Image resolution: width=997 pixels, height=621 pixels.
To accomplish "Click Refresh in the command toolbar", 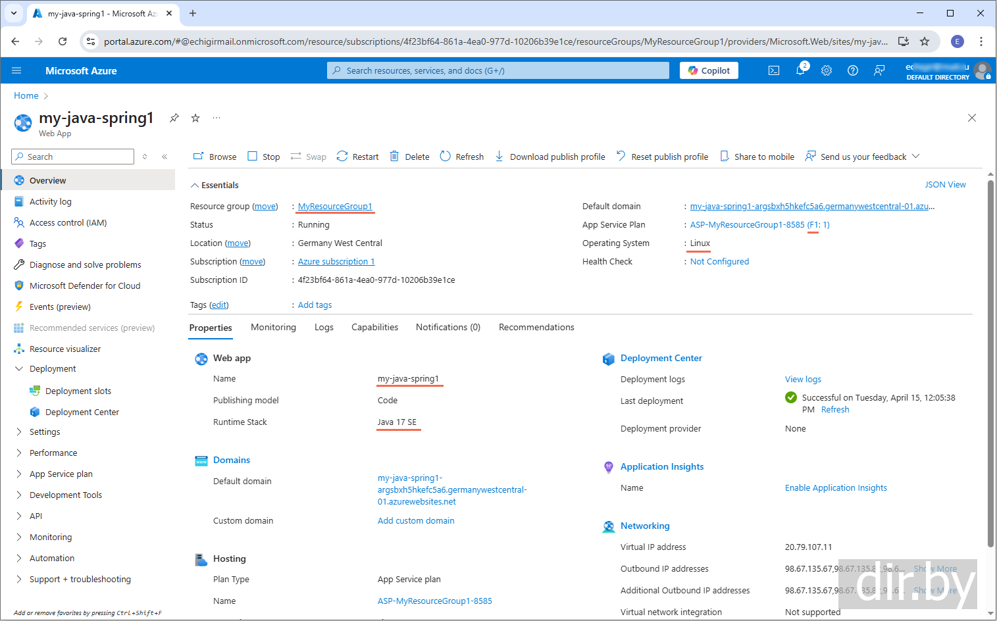I will click(461, 157).
